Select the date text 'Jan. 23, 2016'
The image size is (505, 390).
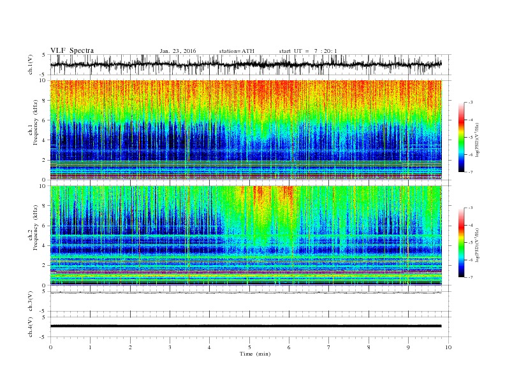point(178,51)
